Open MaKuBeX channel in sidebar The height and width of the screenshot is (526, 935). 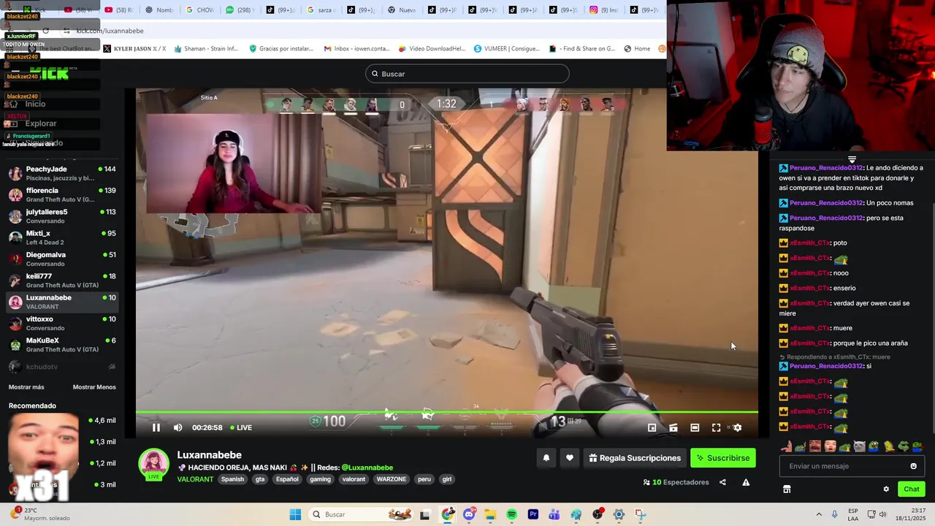(x=62, y=345)
